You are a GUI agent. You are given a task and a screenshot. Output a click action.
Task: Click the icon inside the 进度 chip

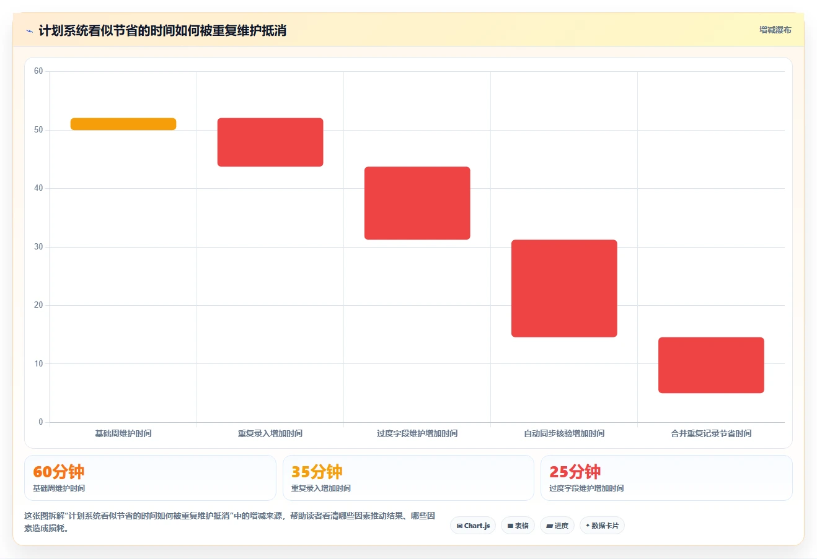click(x=550, y=526)
